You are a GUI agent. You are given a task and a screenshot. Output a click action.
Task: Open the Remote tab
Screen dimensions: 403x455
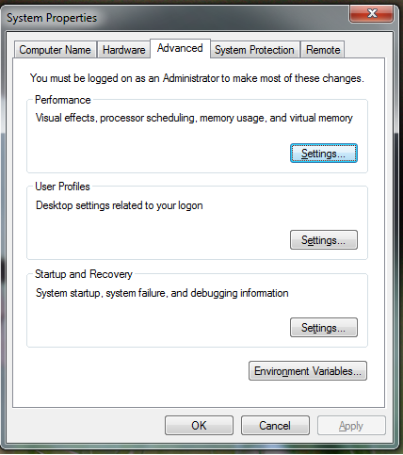(x=323, y=50)
